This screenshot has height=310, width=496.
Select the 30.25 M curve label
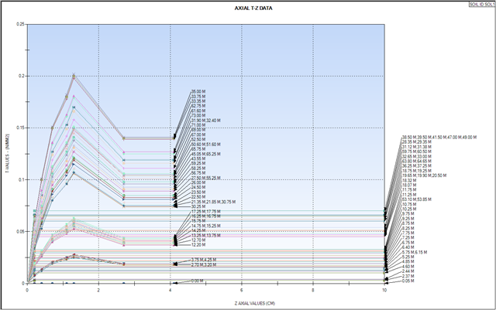198,206
